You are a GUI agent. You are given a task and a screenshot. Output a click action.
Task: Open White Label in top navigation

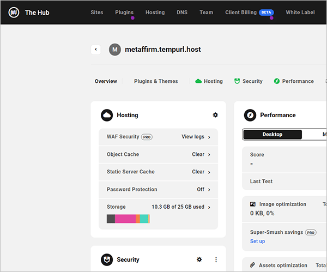300,13
